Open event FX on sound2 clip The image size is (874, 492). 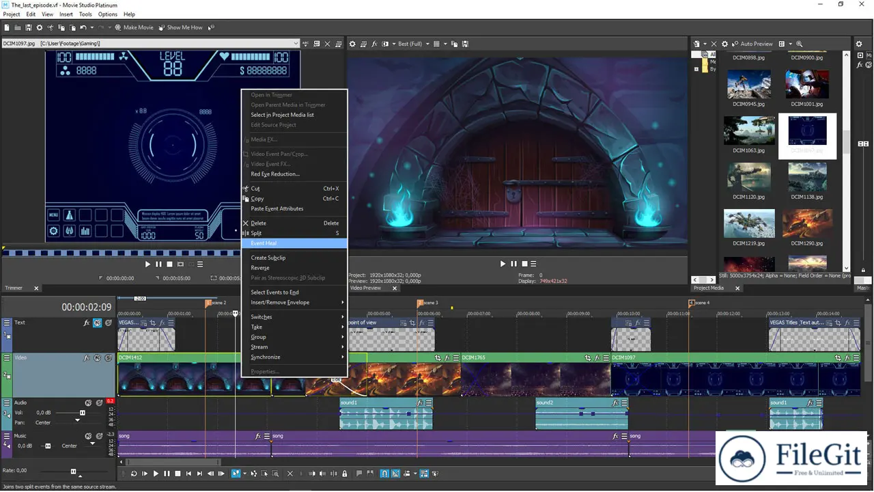tap(616, 403)
